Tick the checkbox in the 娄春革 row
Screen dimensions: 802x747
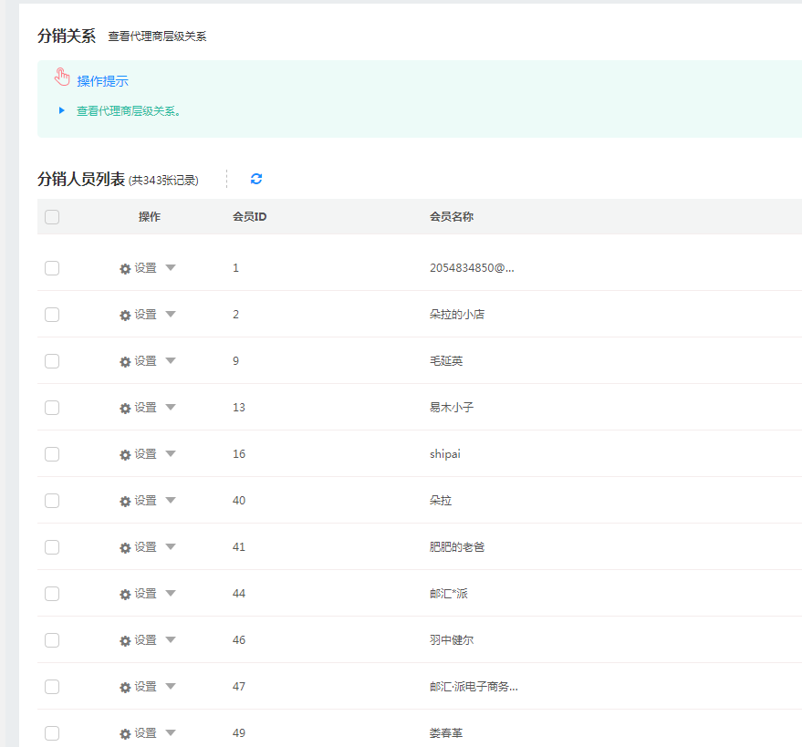point(52,733)
